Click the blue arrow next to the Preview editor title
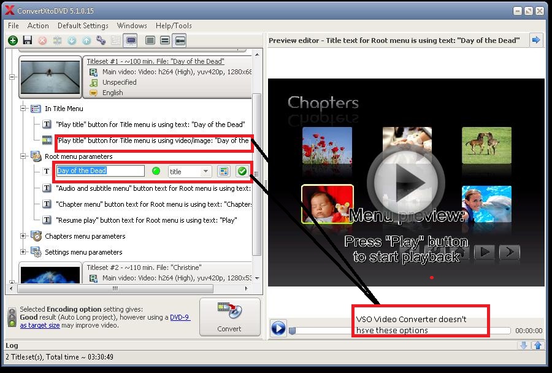This screenshot has width=552, height=373. coord(536,40)
